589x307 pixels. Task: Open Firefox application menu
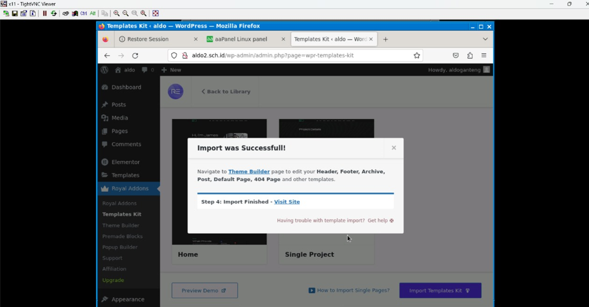click(484, 56)
